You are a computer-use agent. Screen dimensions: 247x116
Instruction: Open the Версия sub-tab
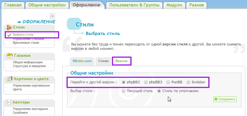pos(122,61)
